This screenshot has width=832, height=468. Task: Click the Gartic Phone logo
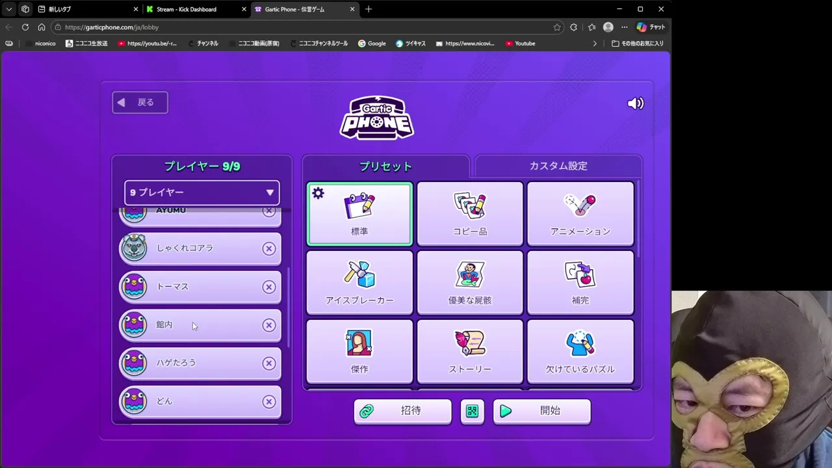377,117
